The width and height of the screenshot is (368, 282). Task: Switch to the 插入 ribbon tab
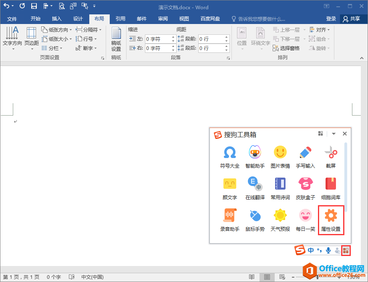coord(57,19)
